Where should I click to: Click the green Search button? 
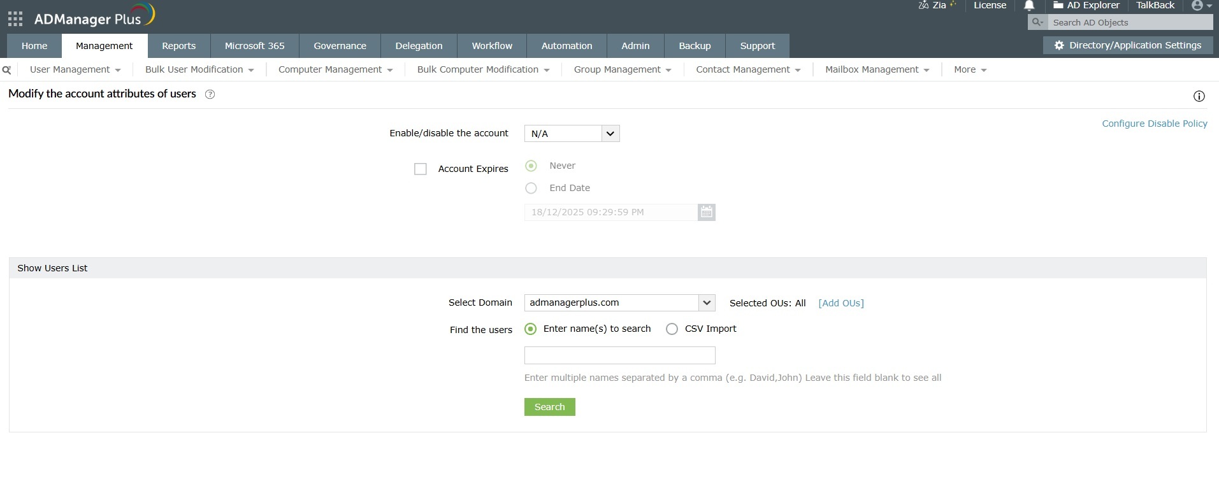point(550,407)
